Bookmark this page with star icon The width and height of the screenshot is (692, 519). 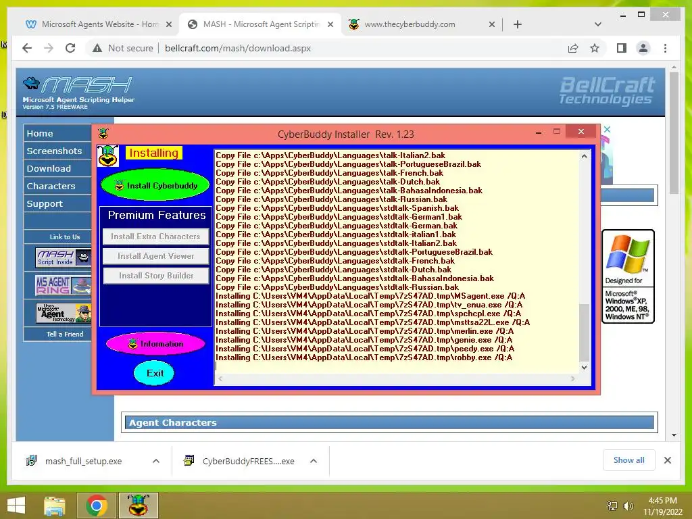point(595,48)
